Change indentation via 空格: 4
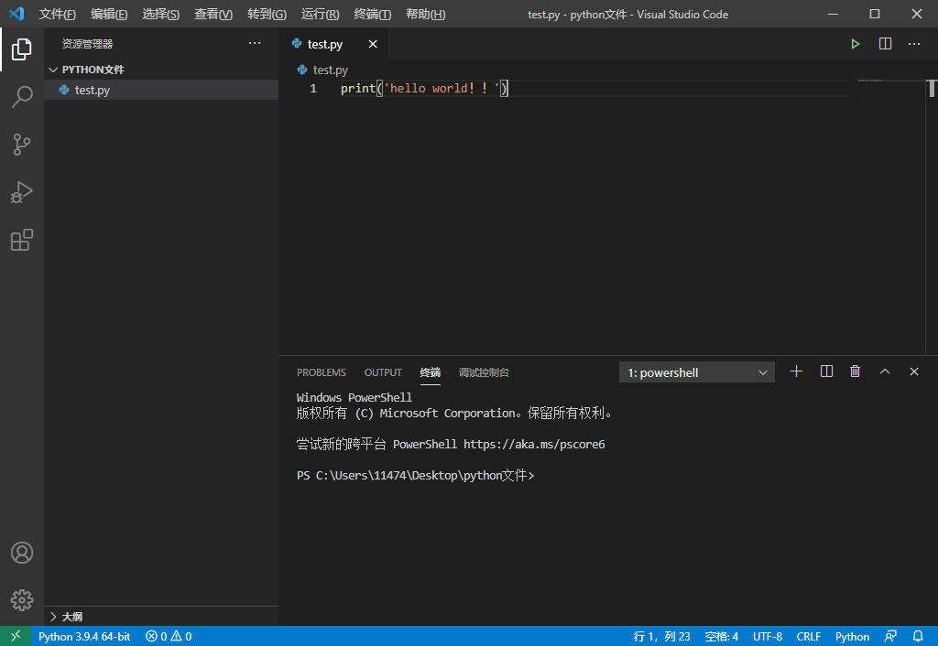 pyautogui.click(x=722, y=637)
